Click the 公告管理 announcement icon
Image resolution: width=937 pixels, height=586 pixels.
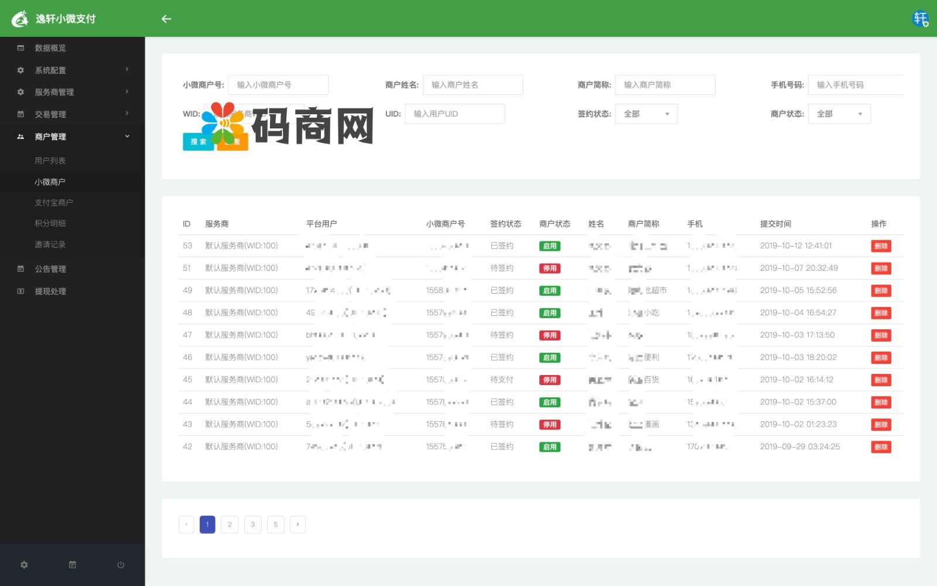(21, 268)
